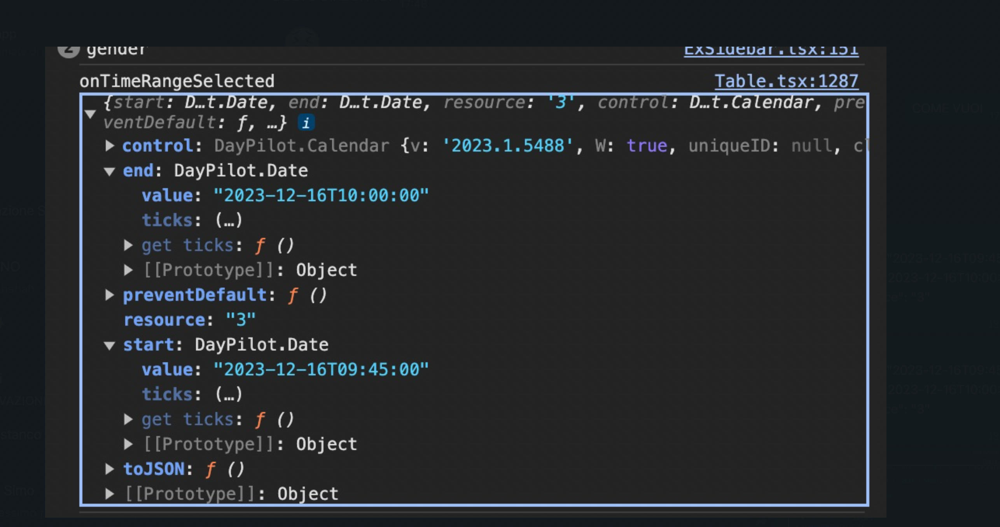
Task: Expand the toJSON function entry
Action: [x=110, y=469]
